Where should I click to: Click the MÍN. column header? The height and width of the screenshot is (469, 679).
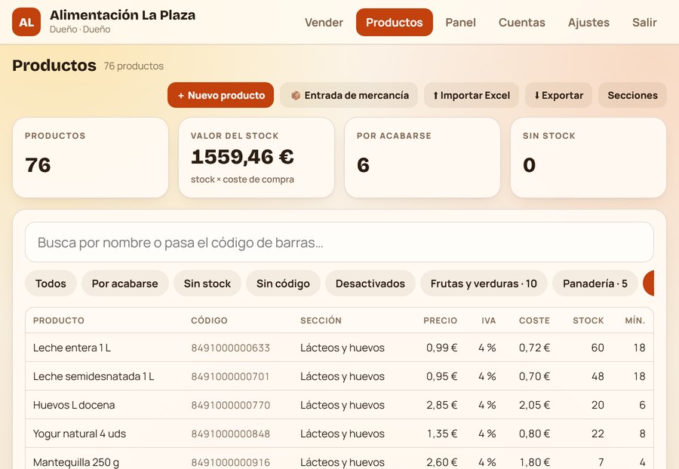634,320
